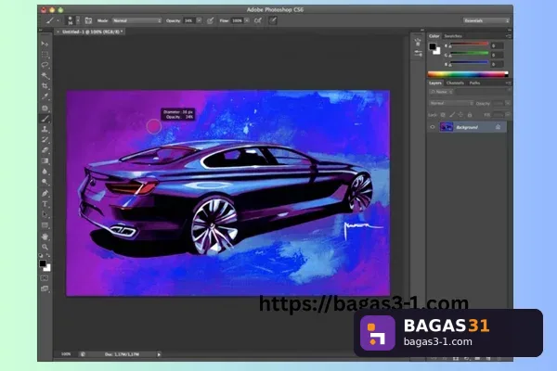Toggle tablet pressure for opacity
Viewport: 557px width, 371px height.
[x=211, y=20]
